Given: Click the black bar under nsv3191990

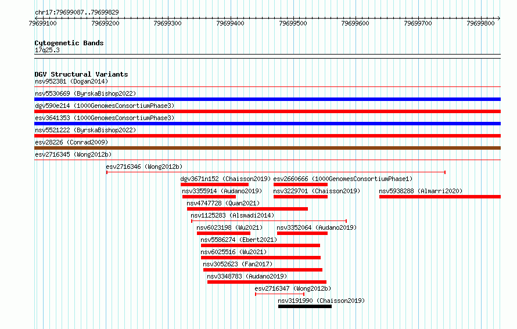Looking at the screenshot, I should point(305,306).
